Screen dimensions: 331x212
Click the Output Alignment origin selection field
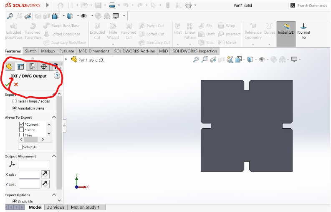pos(34,164)
